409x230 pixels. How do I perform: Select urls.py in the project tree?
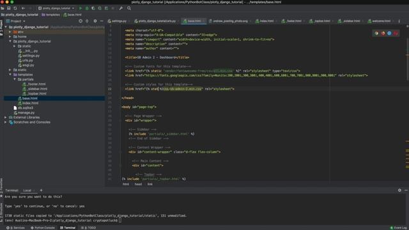click(x=26, y=61)
